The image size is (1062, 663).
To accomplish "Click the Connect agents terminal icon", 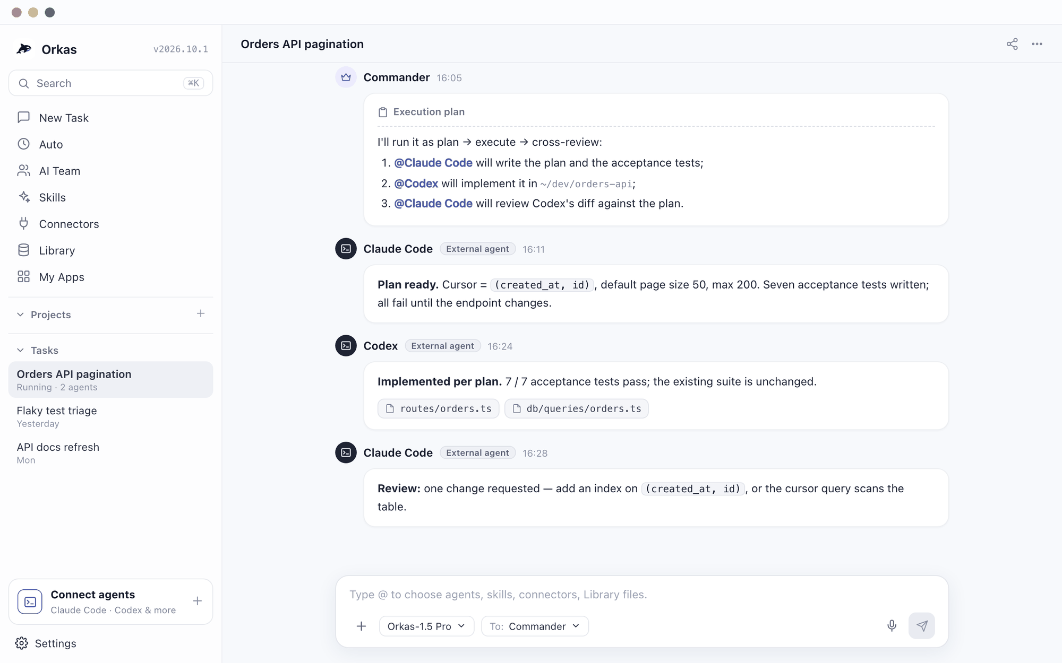I will (30, 601).
